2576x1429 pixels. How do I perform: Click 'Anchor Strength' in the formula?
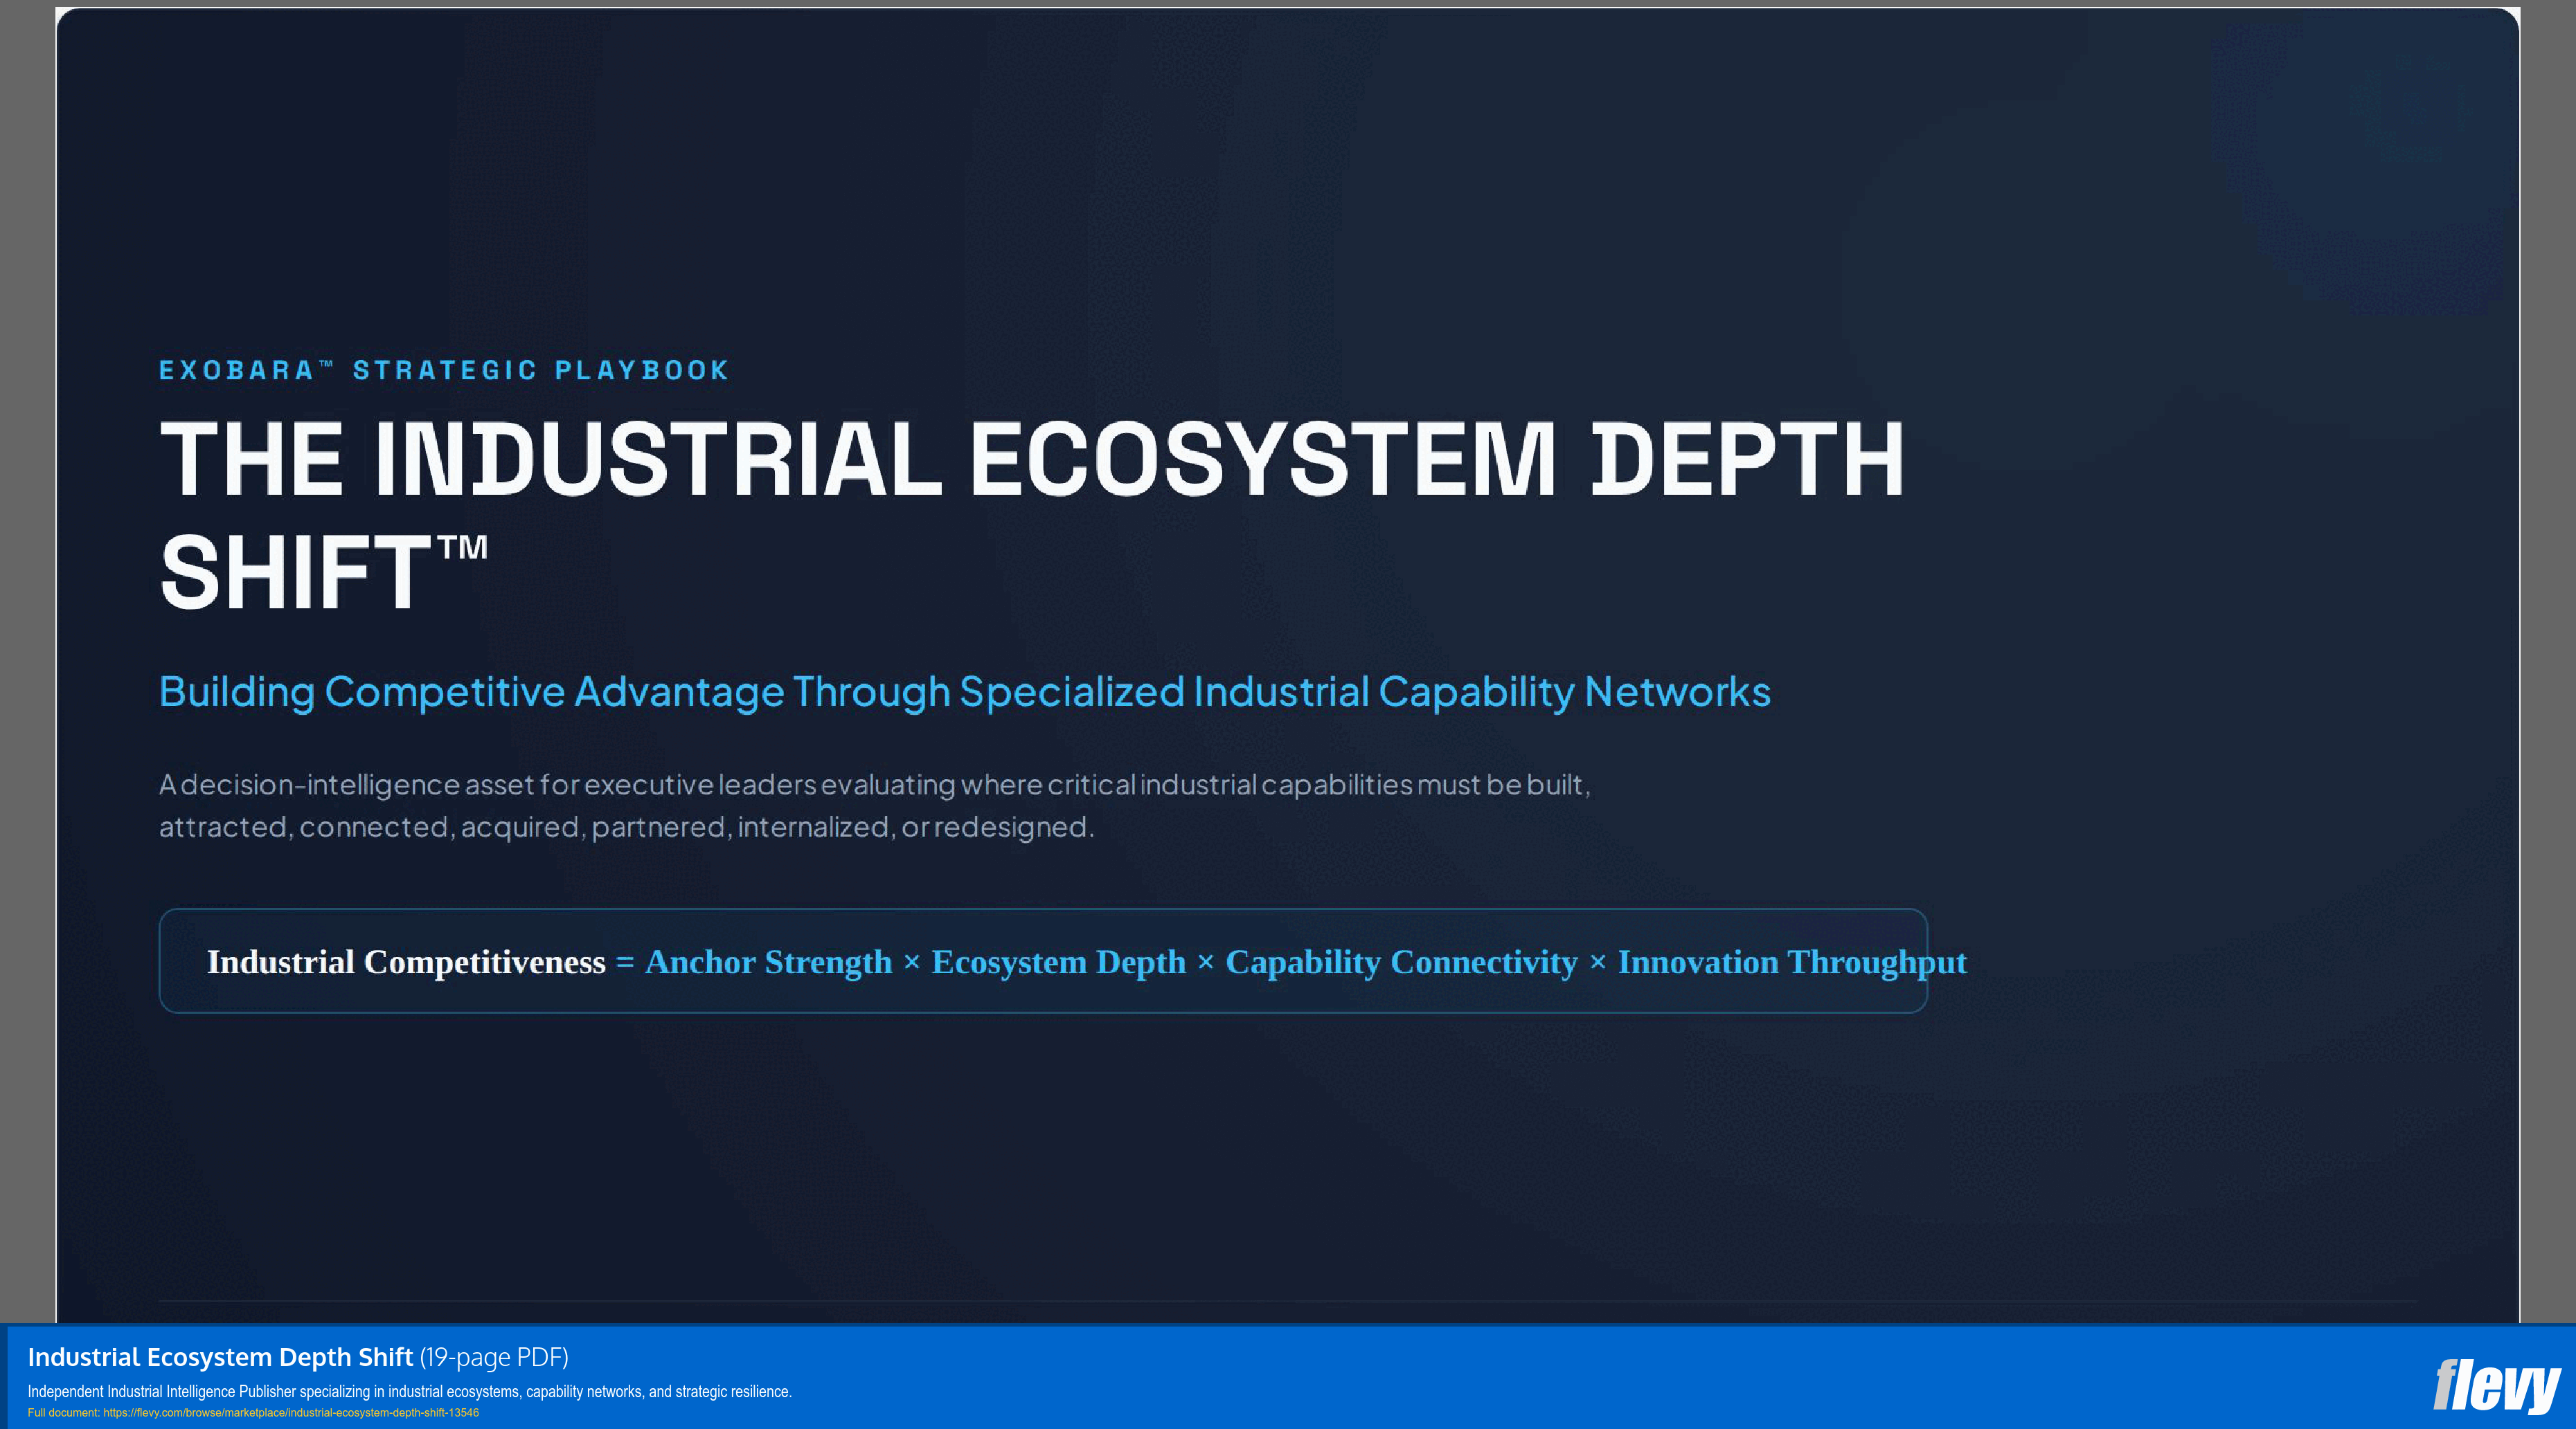769,961
